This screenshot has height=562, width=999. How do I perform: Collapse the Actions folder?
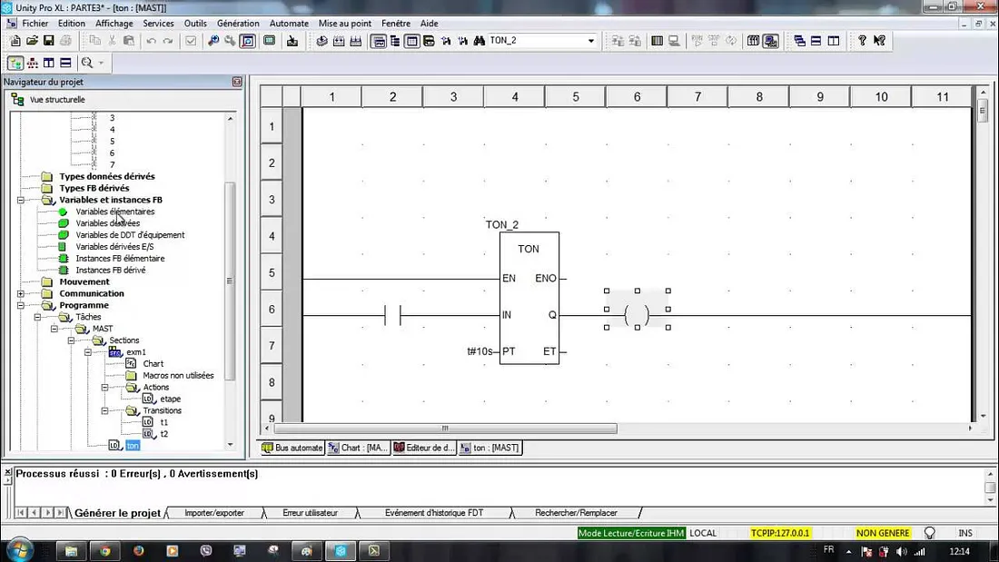105,388
